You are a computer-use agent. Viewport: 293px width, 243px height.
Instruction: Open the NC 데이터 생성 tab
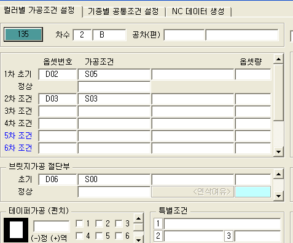pos(198,12)
